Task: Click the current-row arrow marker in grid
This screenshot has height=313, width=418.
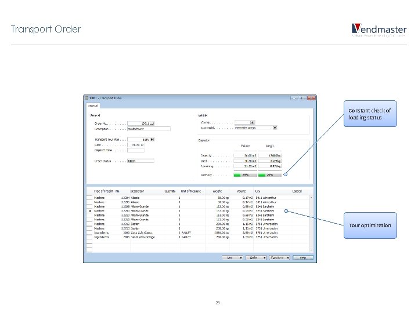Action: tap(89, 211)
